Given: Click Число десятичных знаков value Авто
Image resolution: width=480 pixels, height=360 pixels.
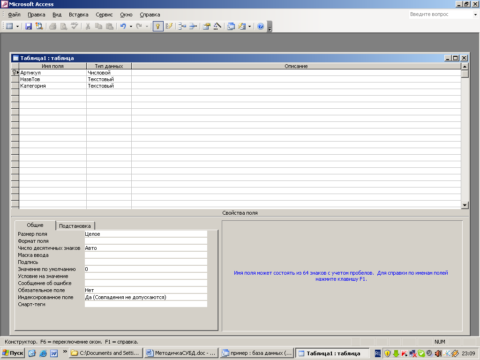Looking at the screenshot, I should click(146, 248).
